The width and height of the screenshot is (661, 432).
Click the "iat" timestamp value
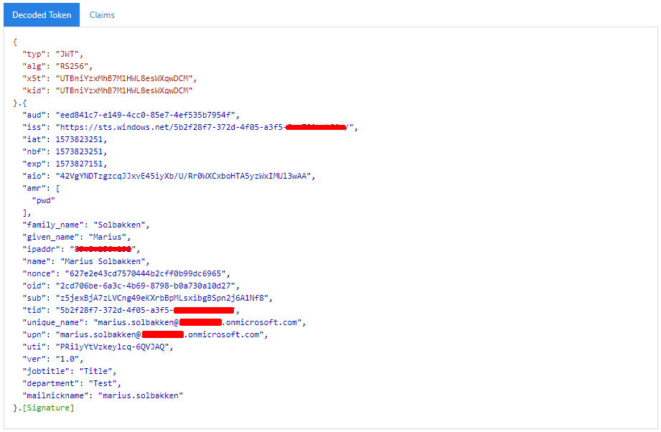(82, 139)
